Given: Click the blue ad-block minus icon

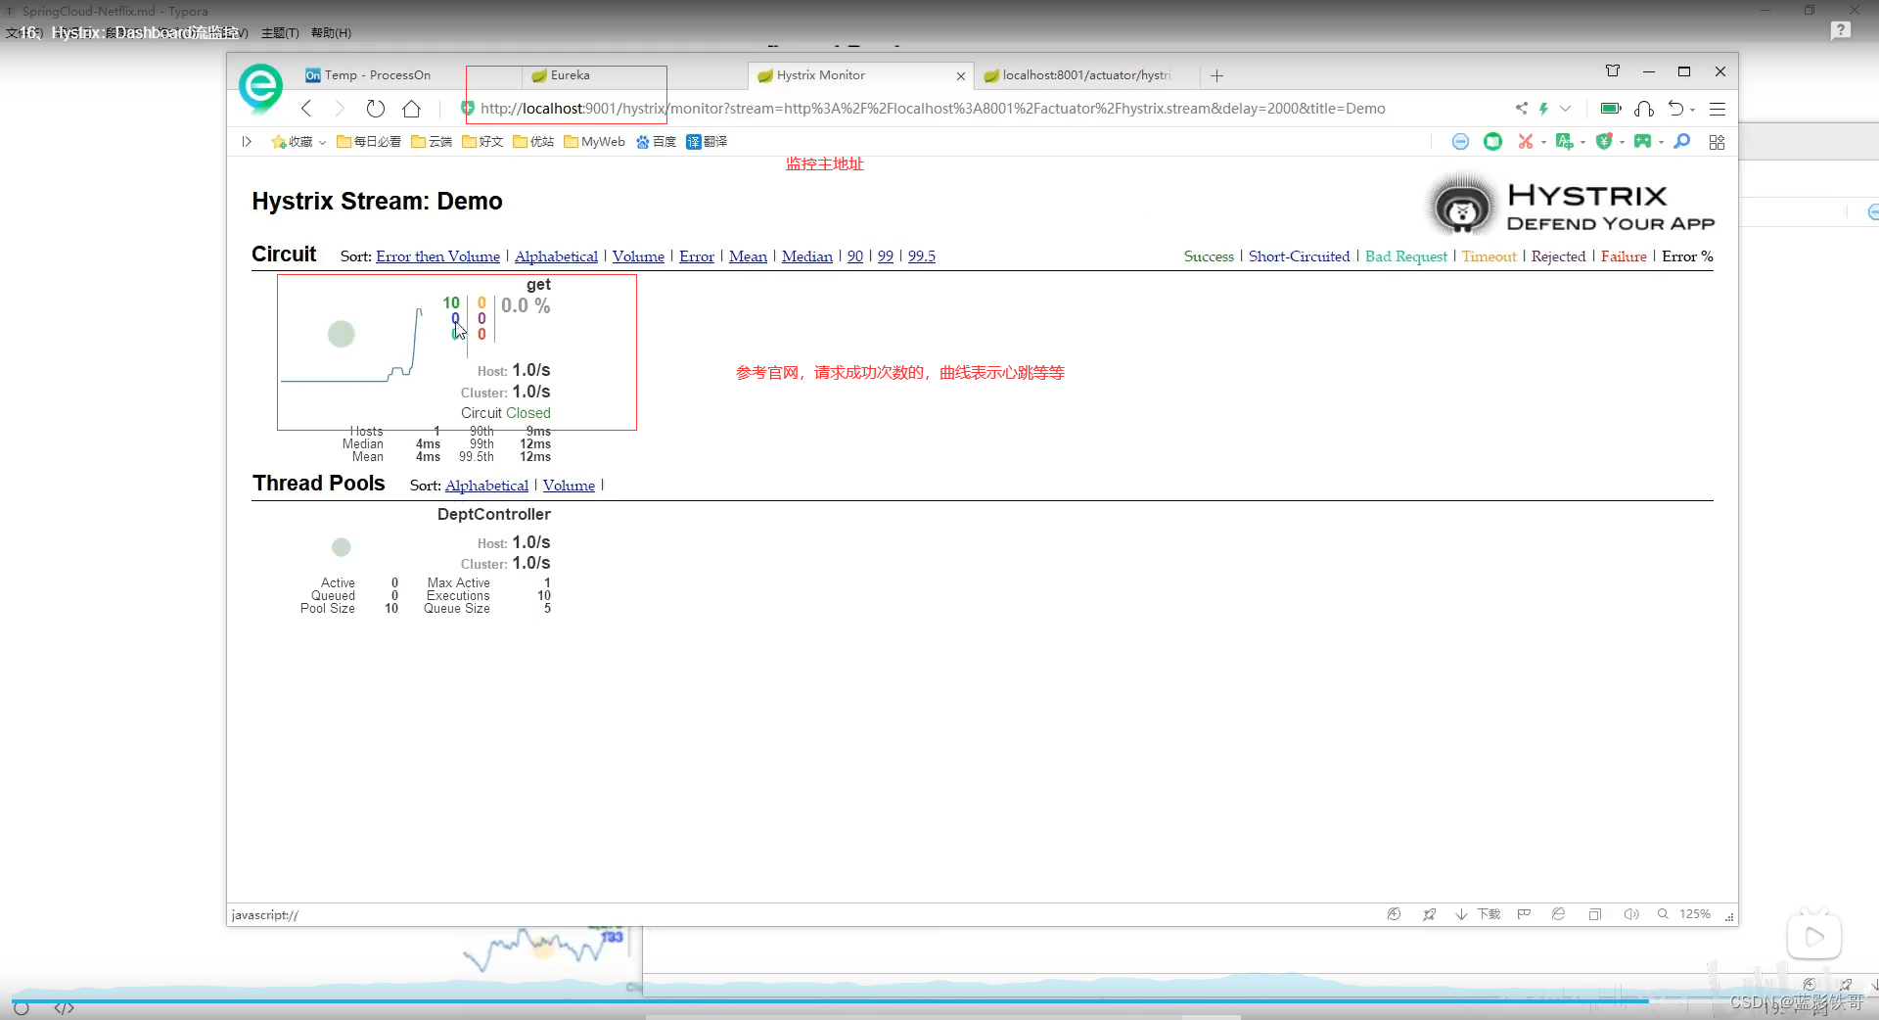Looking at the screenshot, I should [1460, 142].
